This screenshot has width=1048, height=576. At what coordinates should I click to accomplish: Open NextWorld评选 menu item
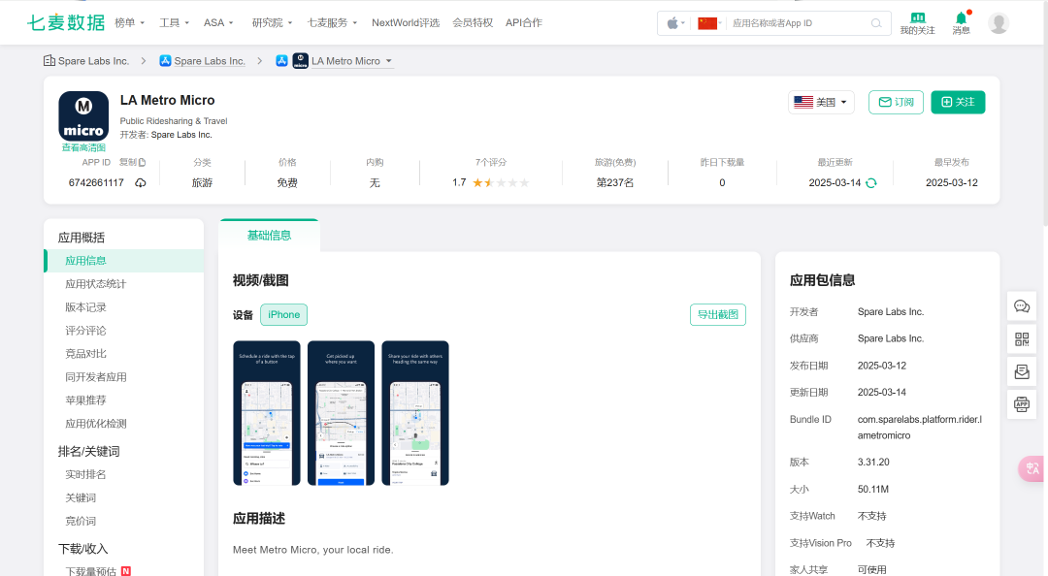406,22
